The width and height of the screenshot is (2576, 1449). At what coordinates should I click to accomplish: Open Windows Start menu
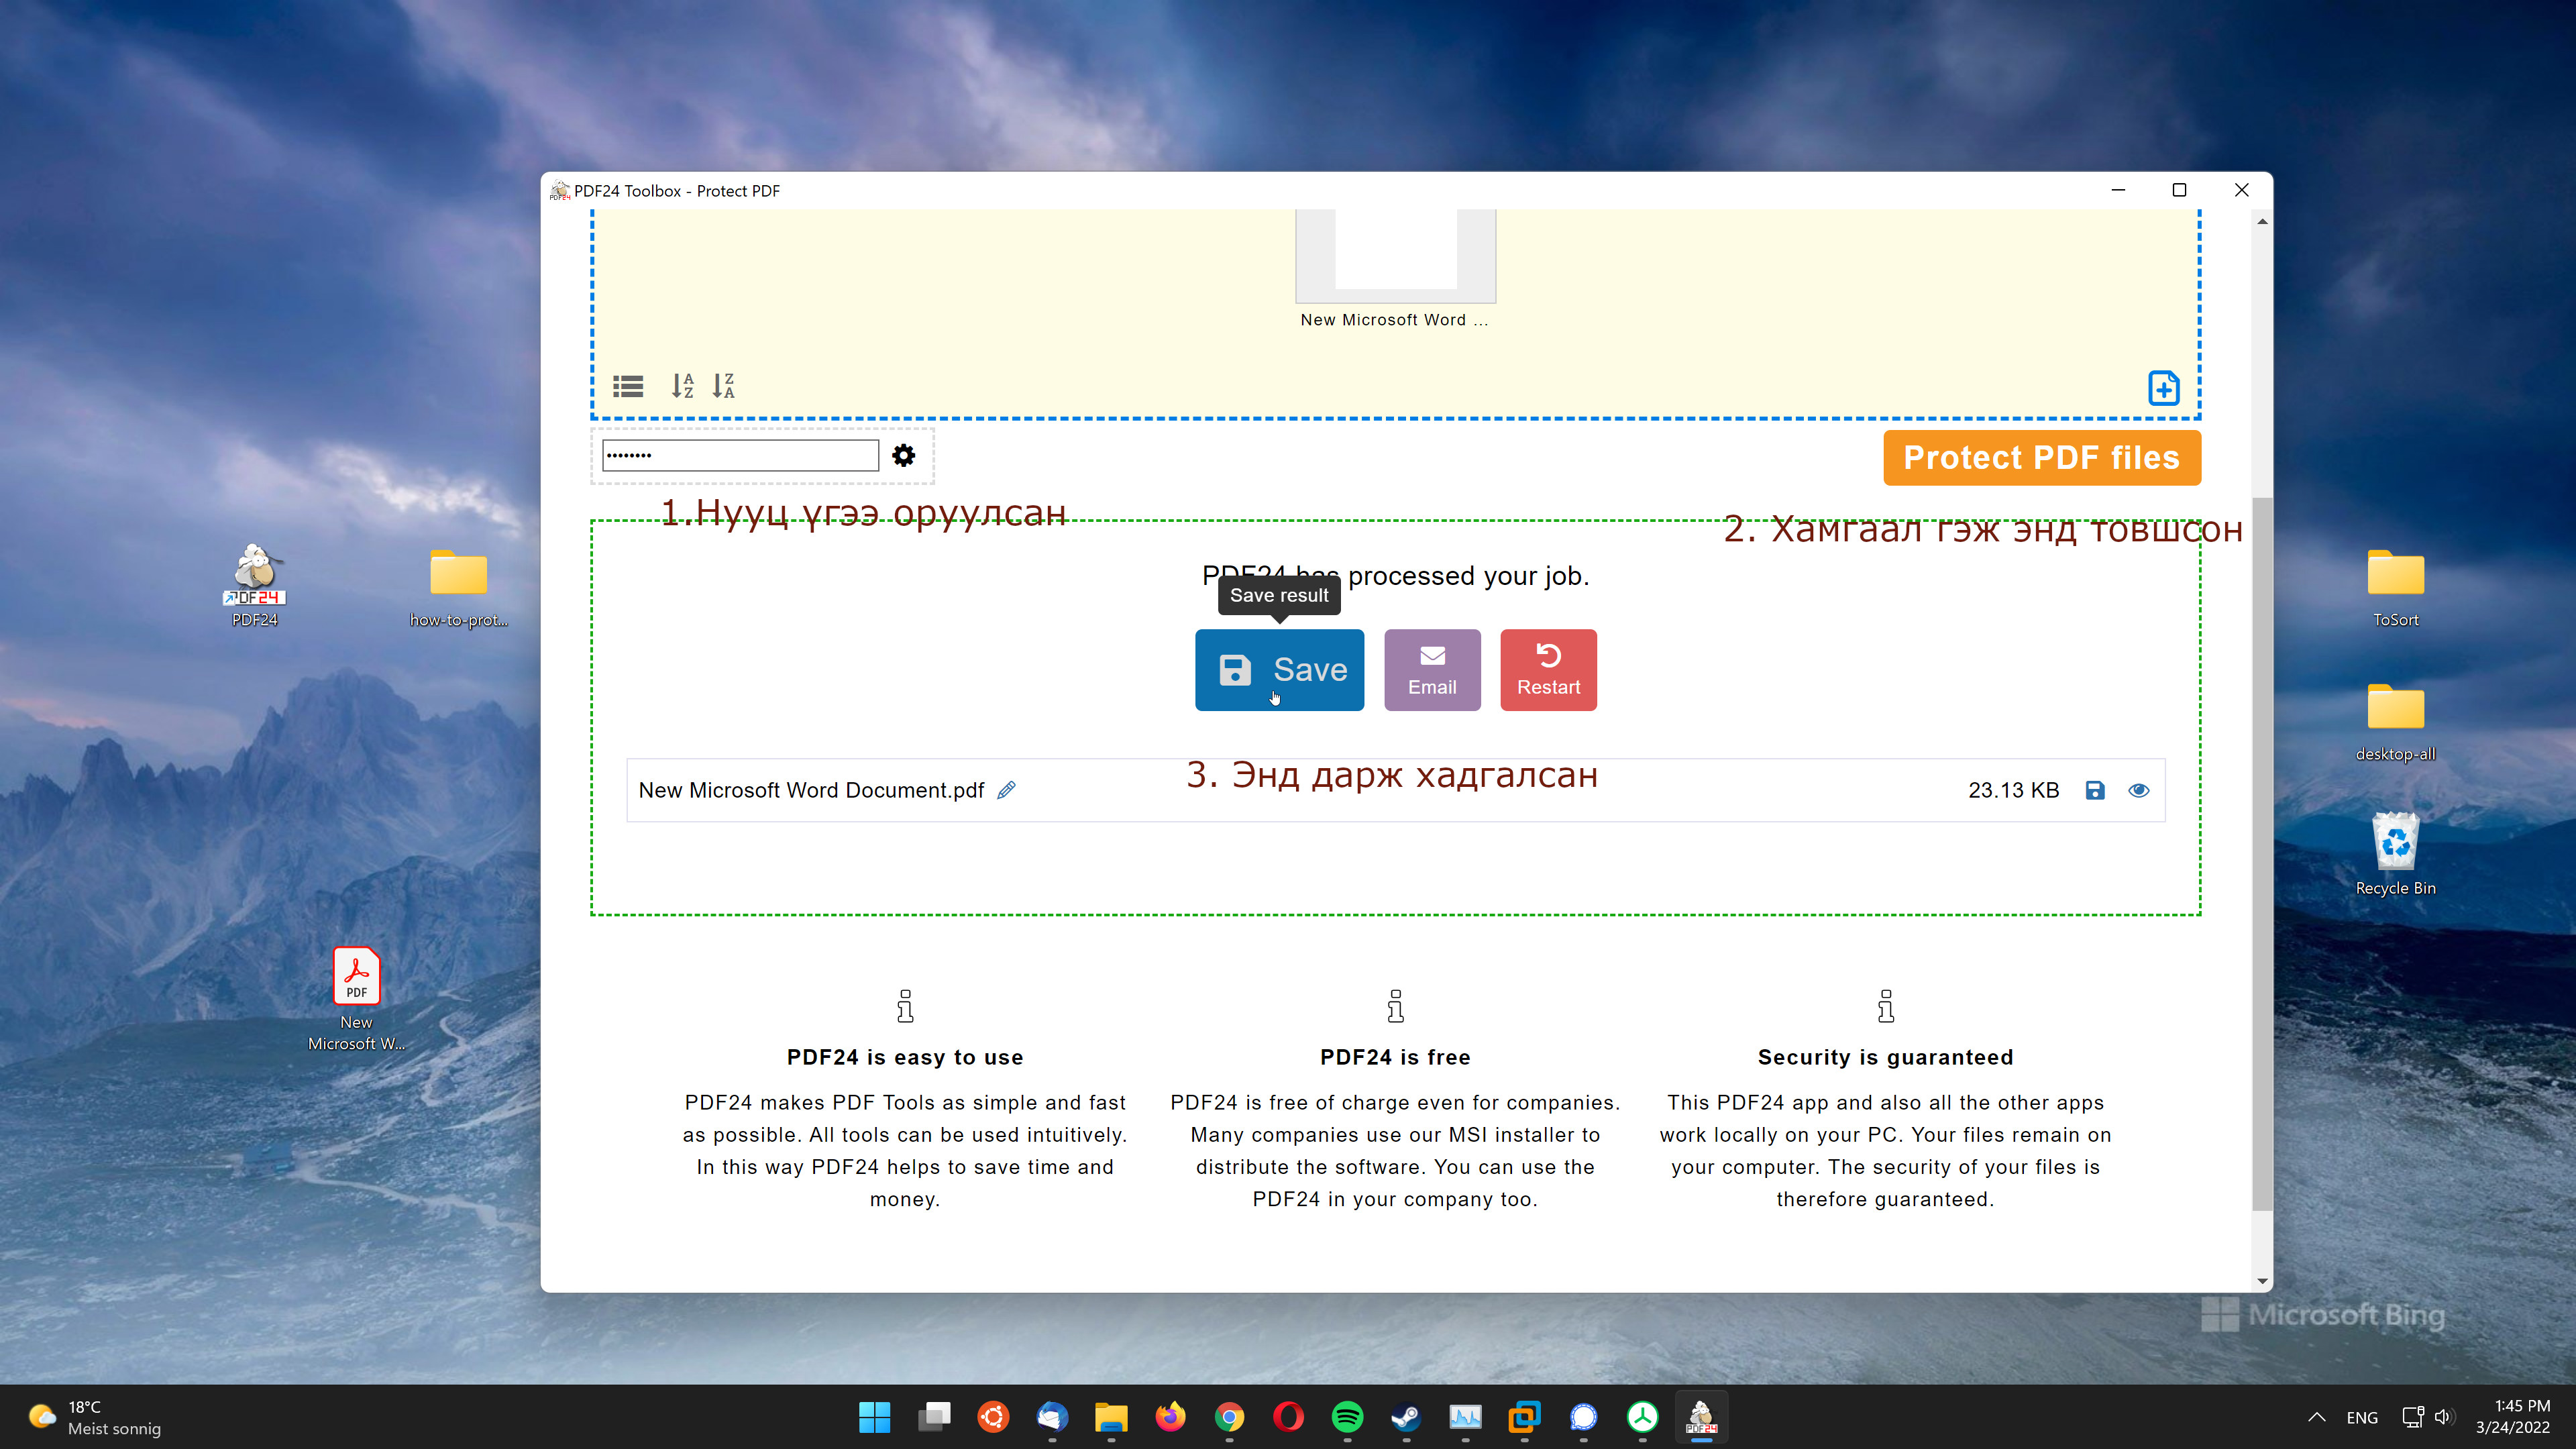tap(874, 1417)
